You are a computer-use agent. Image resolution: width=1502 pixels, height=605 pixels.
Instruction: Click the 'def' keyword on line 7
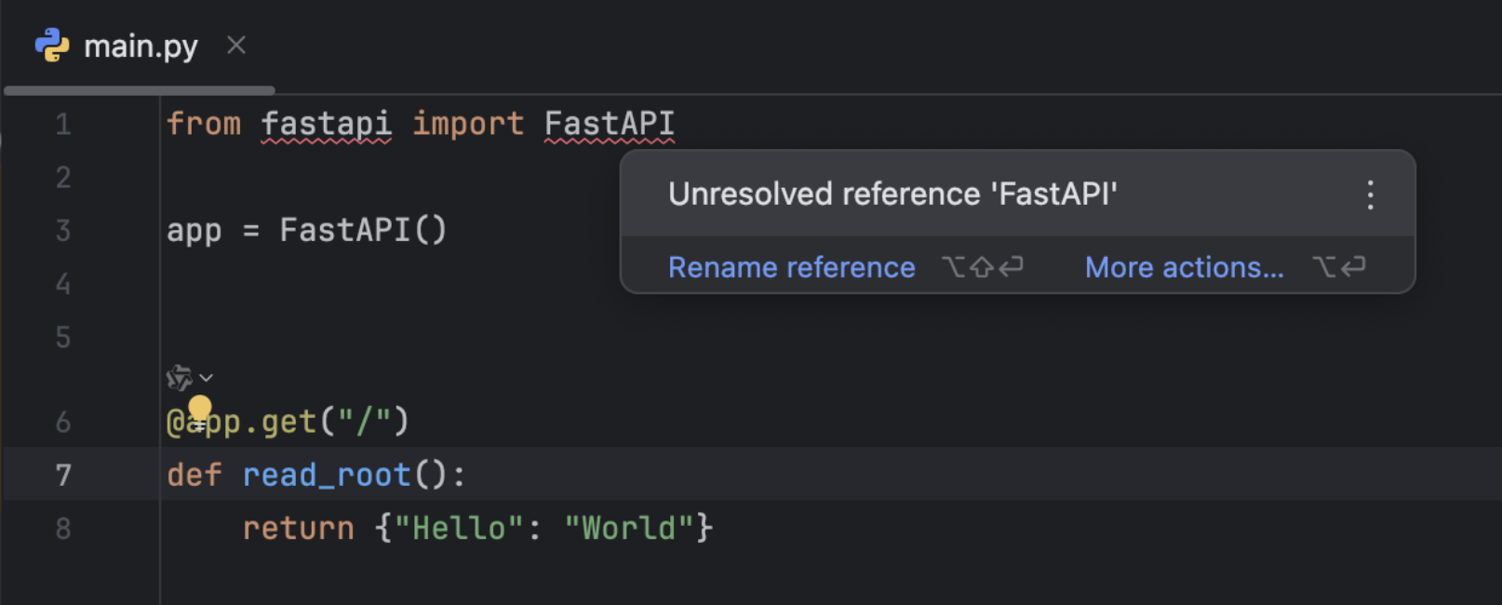tap(194, 476)
